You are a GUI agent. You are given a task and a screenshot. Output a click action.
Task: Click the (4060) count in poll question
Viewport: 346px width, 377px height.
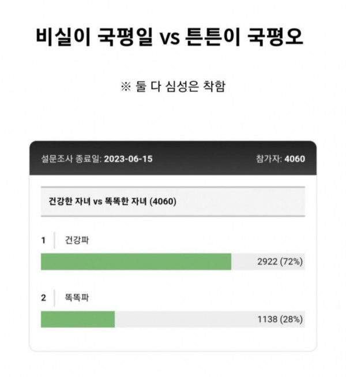pyautogui.click(x=164, y=201)
